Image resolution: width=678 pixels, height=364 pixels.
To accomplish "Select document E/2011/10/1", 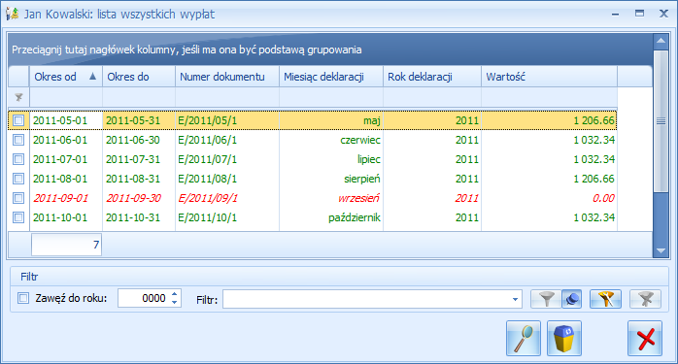I will [x=208, y=217].
